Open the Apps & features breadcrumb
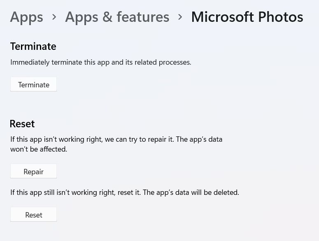The height and width of the screenshot is (241, 319). 117,17
